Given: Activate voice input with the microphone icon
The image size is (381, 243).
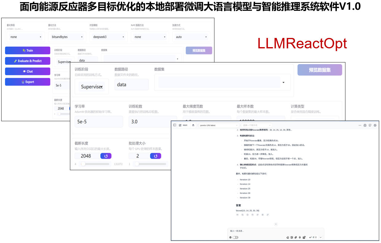Looking at the screenshot, I should click(300, 237).
